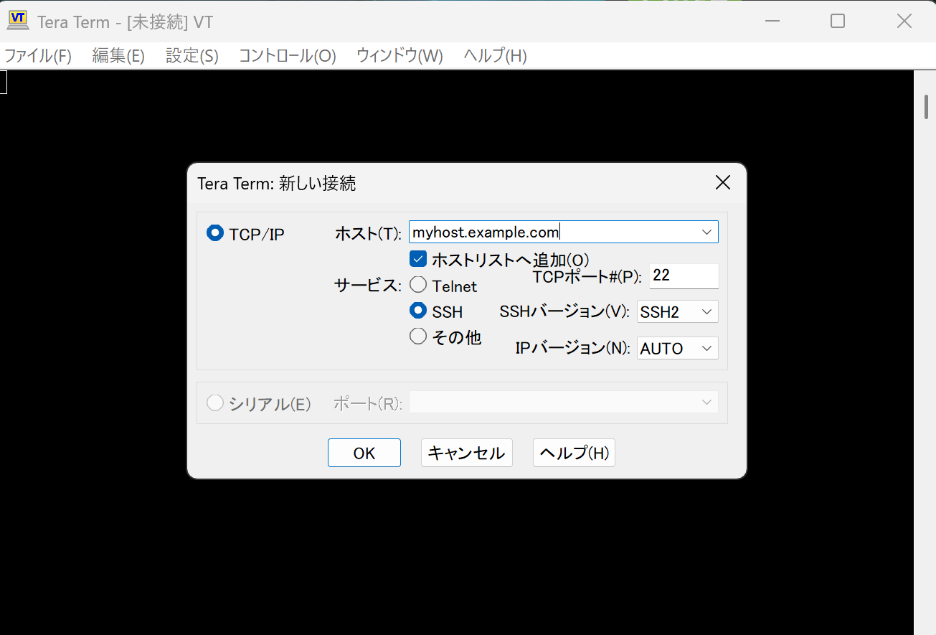Toggle the ホストリストへ追加 checkbox
Viewport: 936px width, 635px height.
418,258
